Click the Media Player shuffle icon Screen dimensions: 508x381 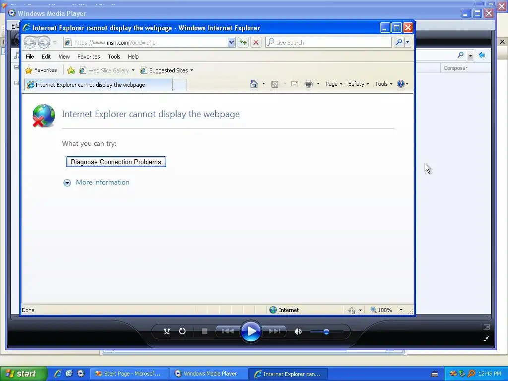pos(167,331)
